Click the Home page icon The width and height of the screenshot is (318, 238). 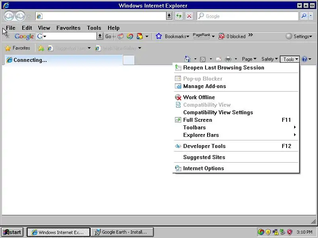[x=188, y=59]
